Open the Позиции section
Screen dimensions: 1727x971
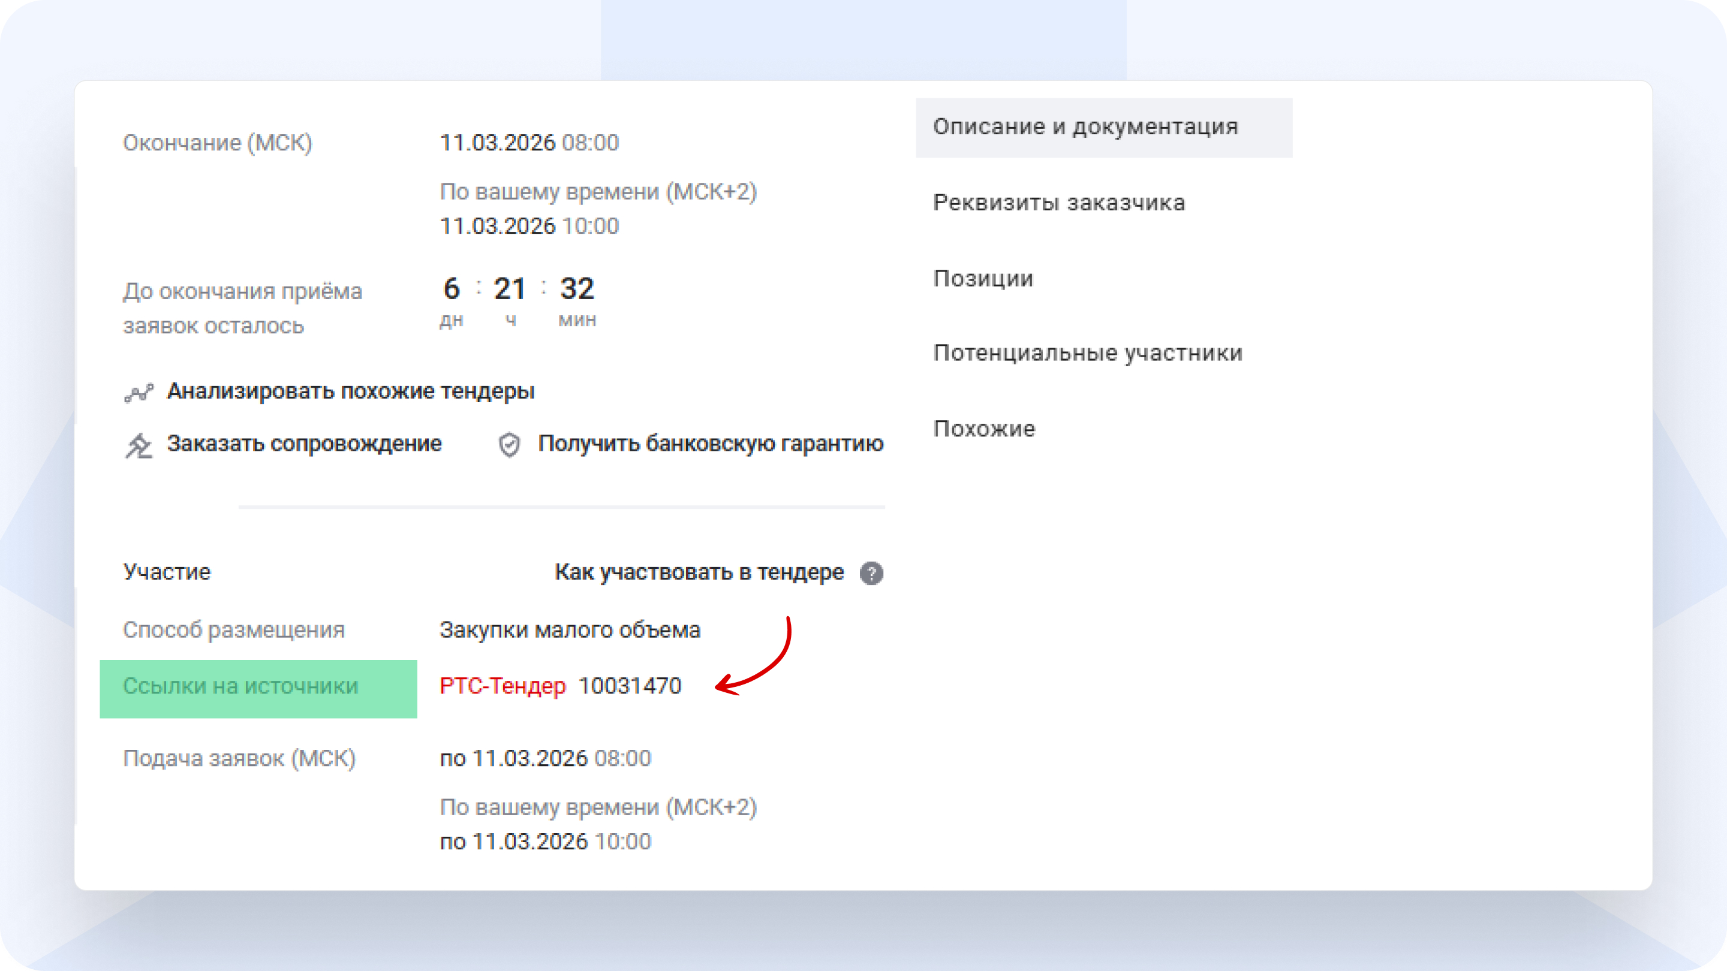[983, 278]
